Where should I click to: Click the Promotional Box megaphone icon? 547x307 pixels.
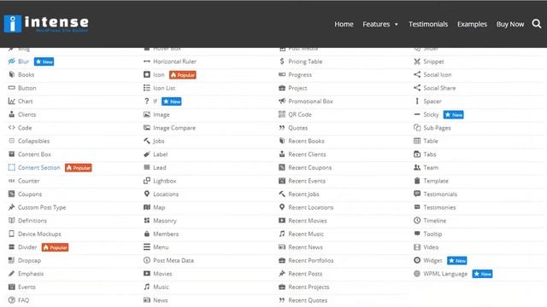coord(282,101)
